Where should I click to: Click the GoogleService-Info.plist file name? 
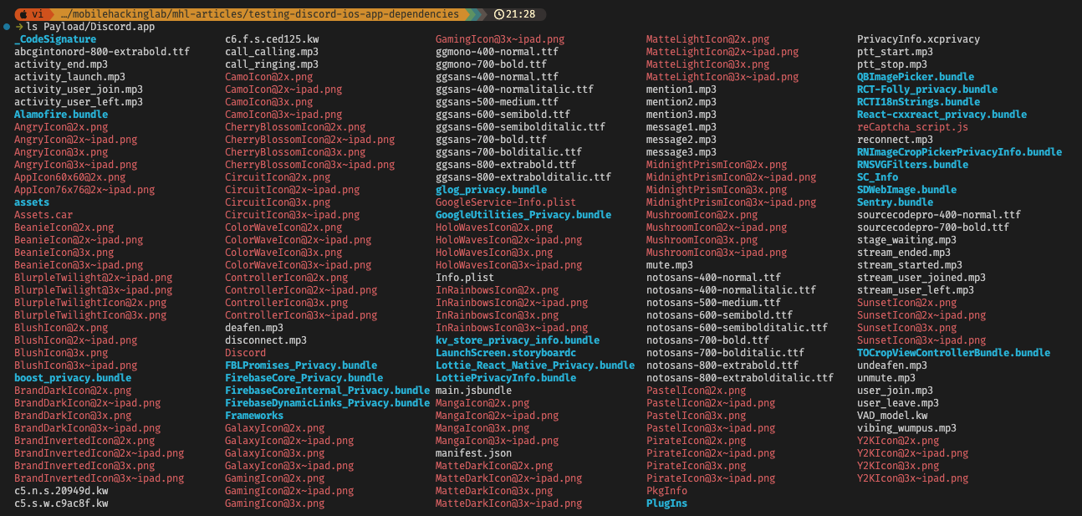coord(506,202)
